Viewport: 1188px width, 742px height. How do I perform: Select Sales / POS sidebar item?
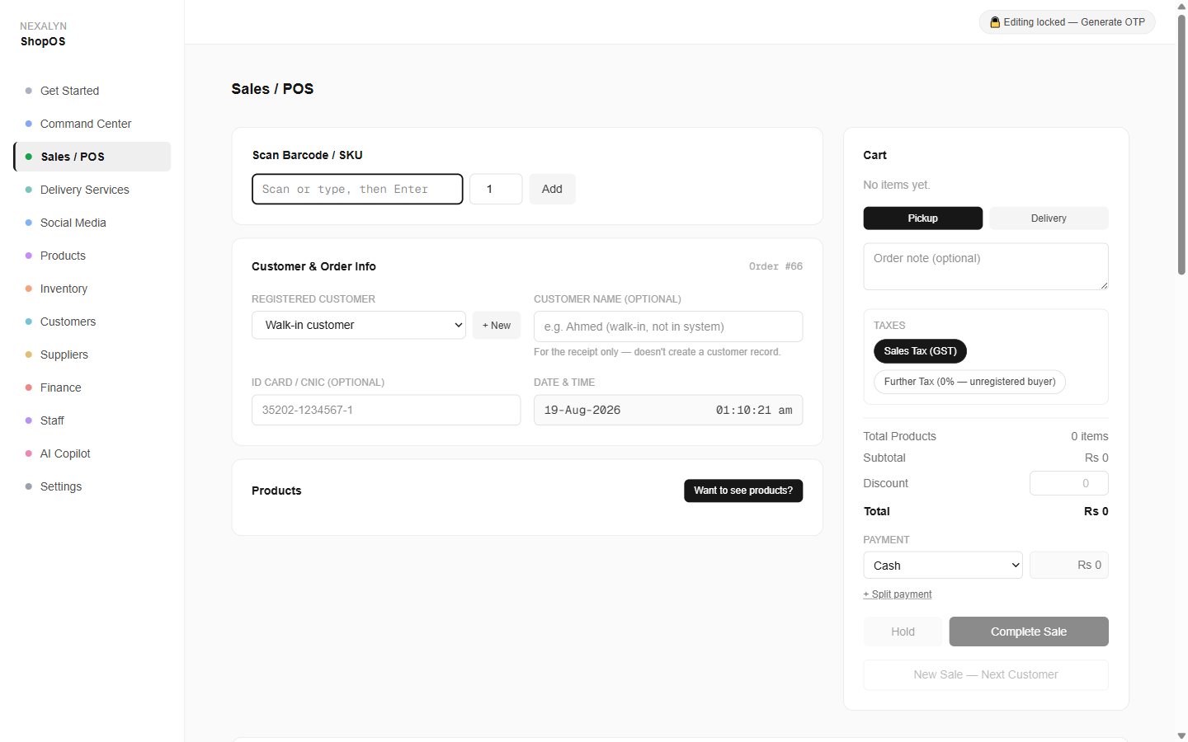[92, 157]
